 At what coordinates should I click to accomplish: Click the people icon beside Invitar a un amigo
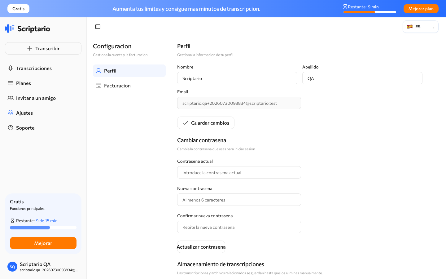click(x=11, y=98)
